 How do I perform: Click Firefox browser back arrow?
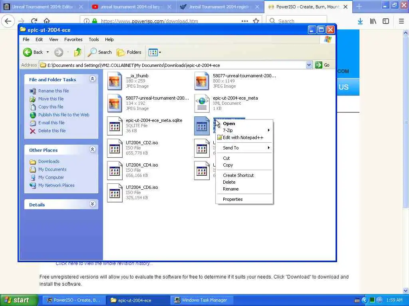click(x=8, y=21)
